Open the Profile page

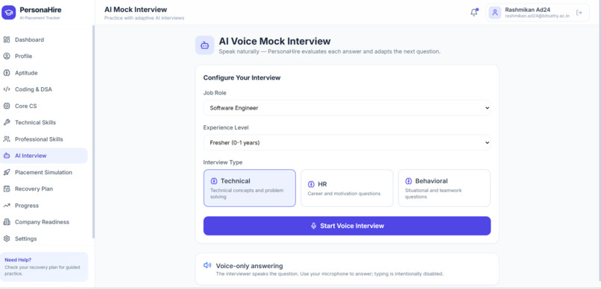point(44,57)
